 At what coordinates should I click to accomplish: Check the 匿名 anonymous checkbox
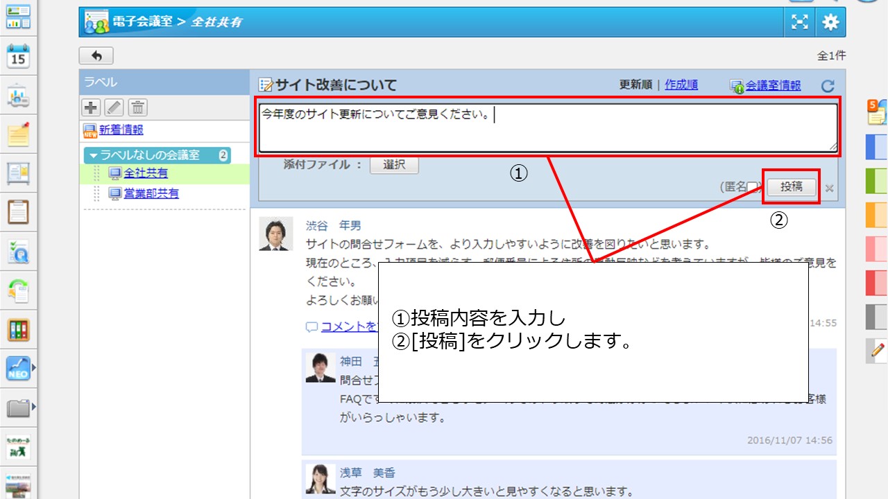[x=751, y=187]
